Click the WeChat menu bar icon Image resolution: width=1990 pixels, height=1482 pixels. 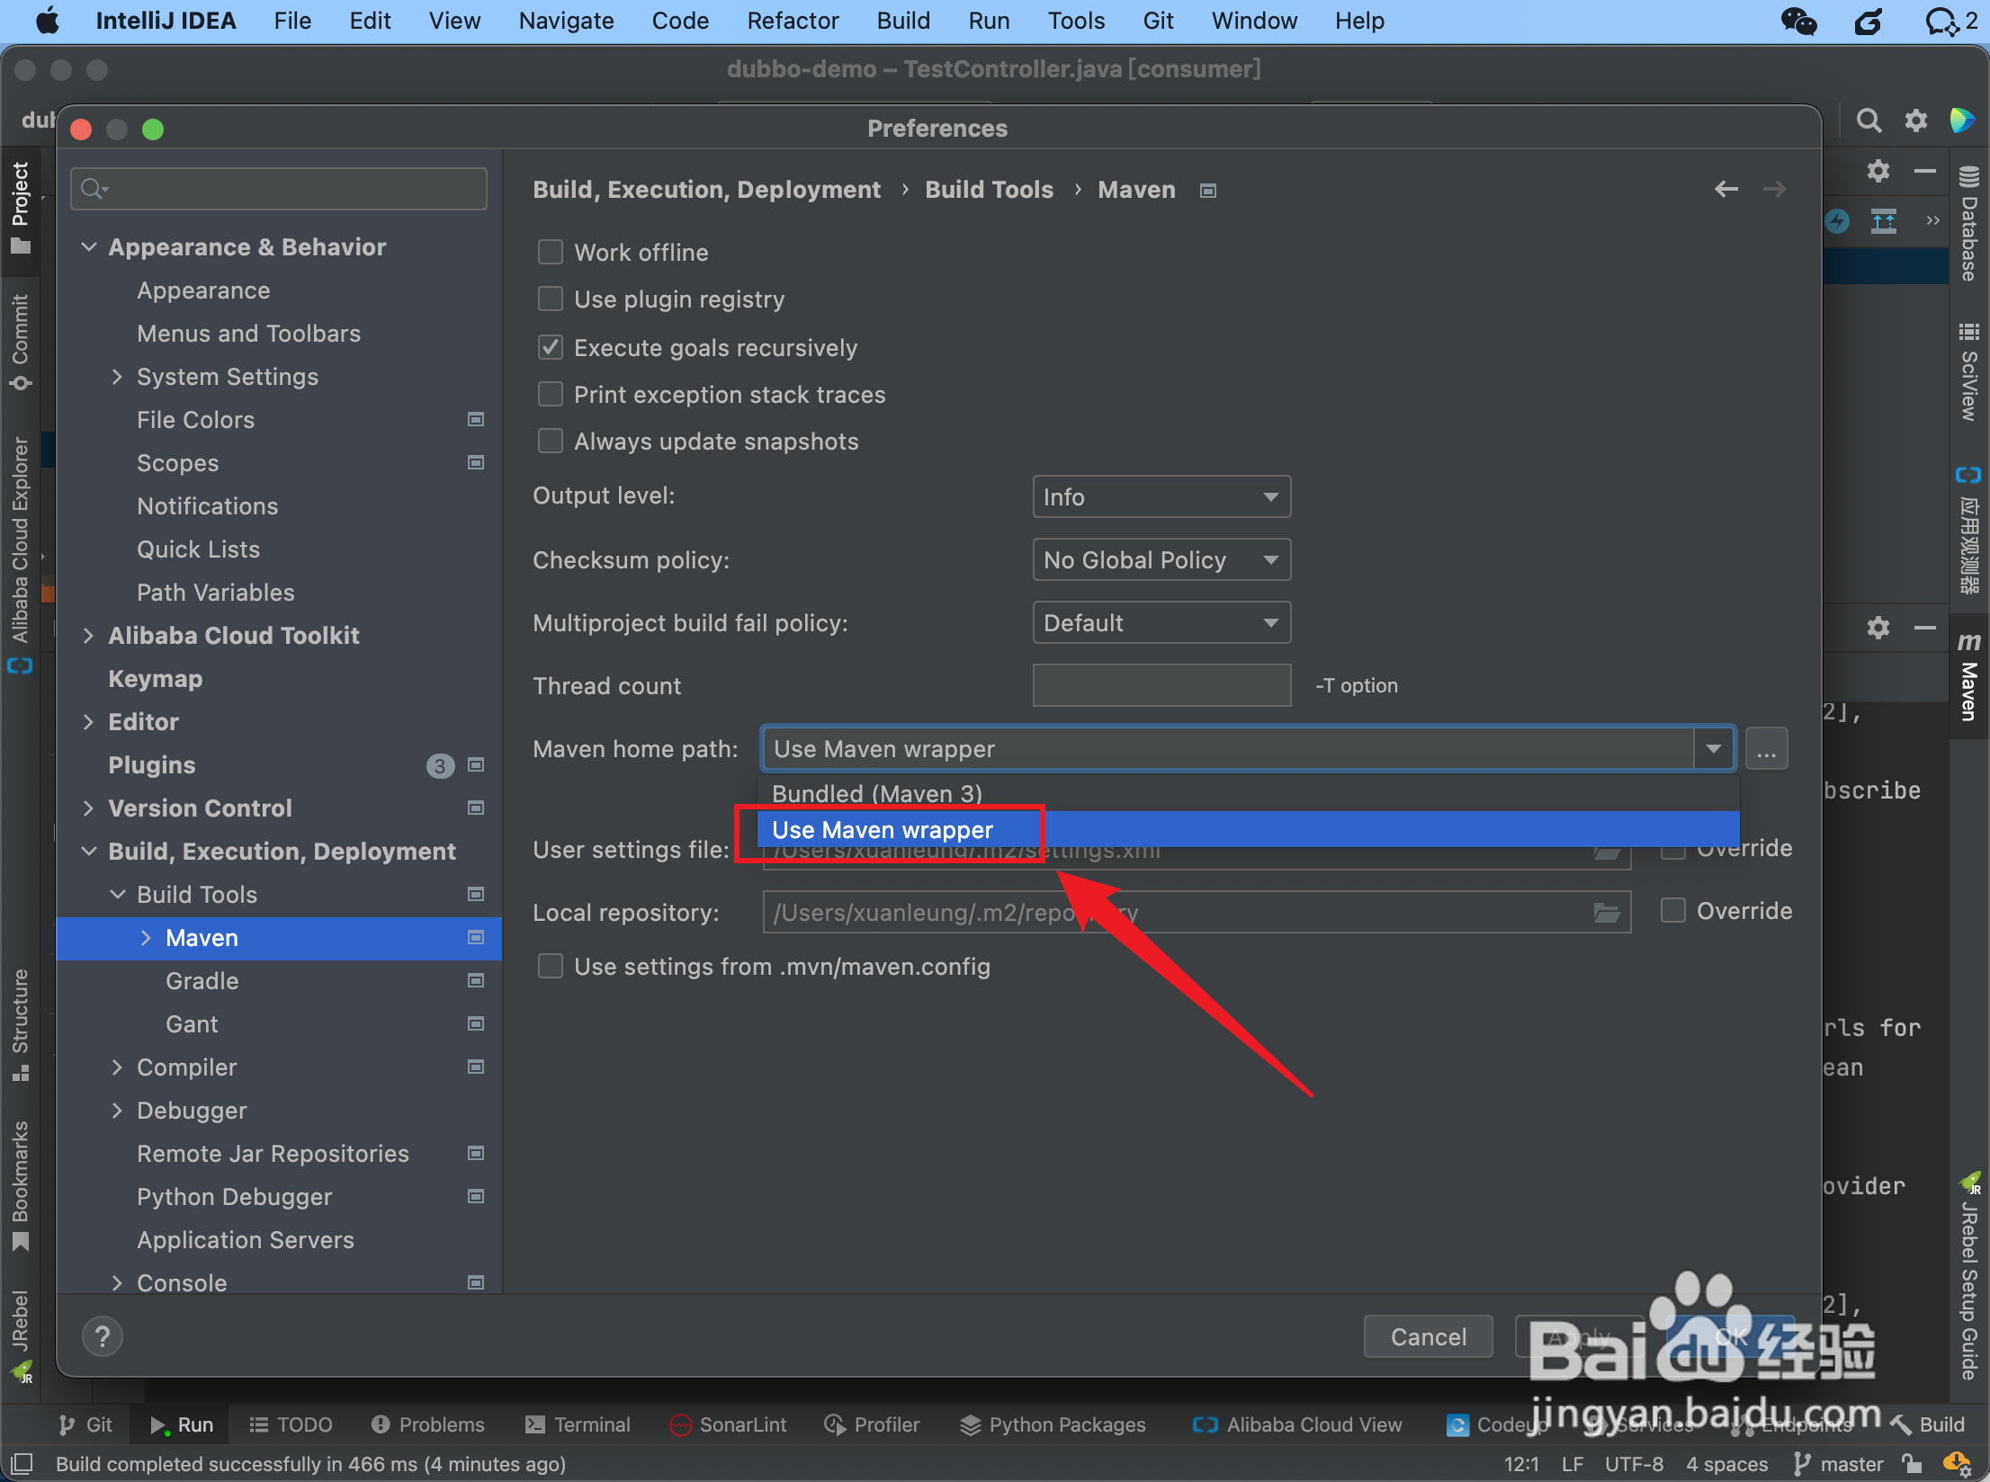pos(1798,20)
